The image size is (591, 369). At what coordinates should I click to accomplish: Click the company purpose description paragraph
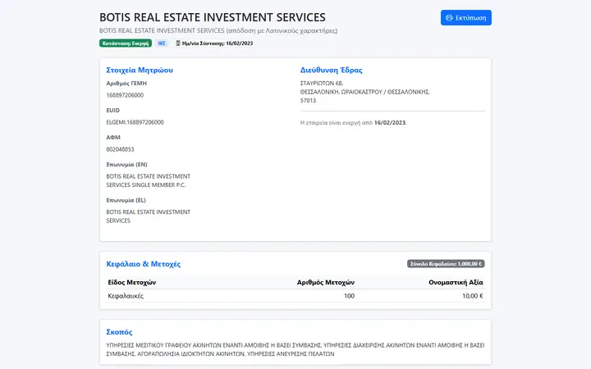(295, 349)
